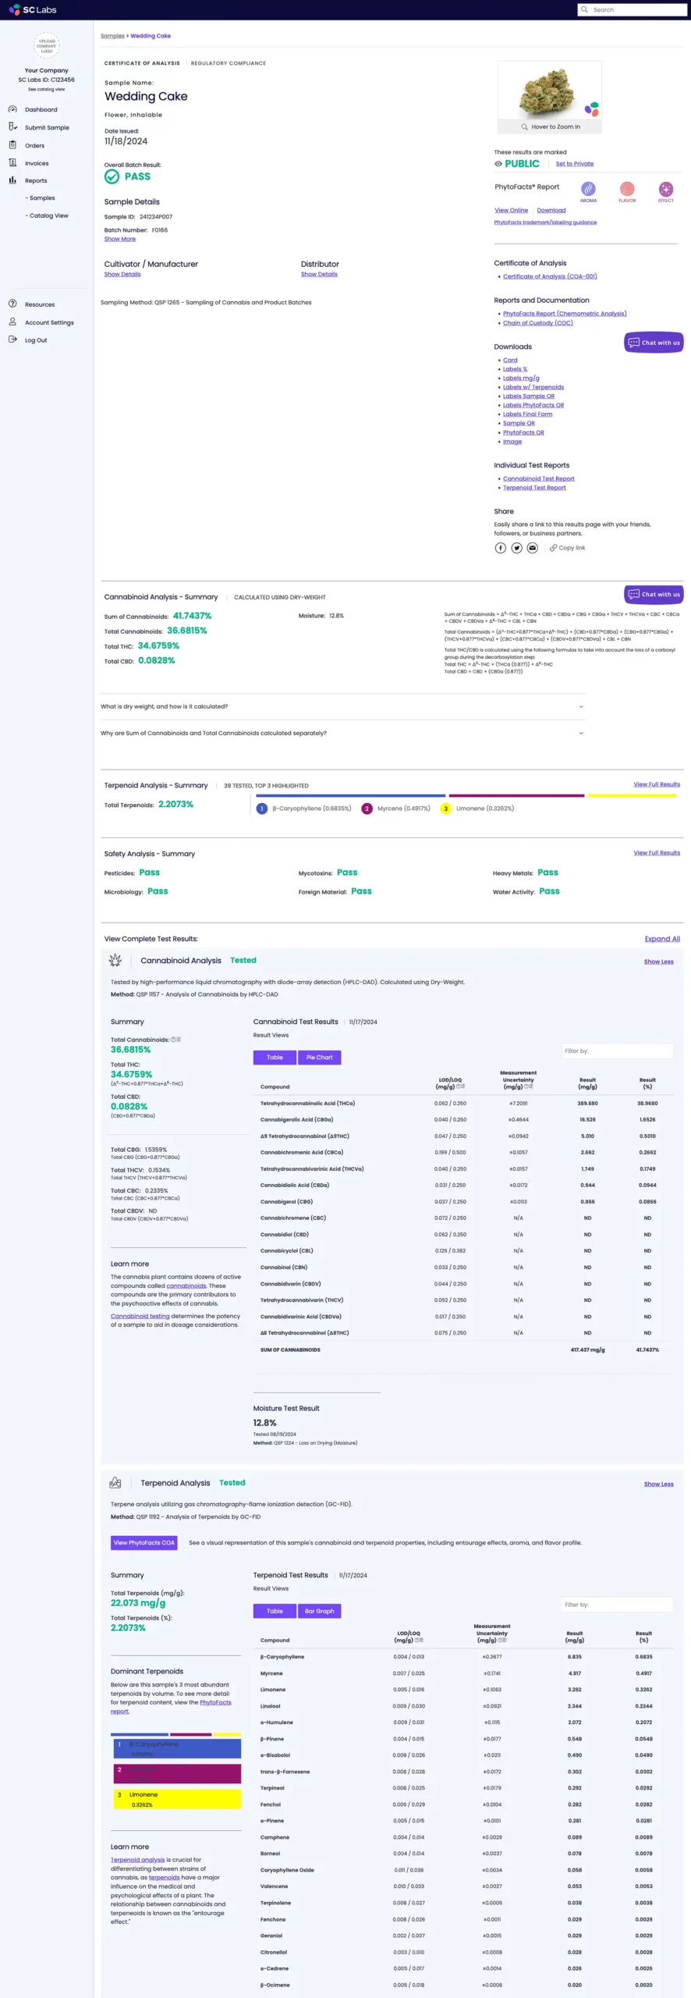The image size is (691, 1998).
Task: Click the Log Out arrow icon
Action: [x=12, y=340]
